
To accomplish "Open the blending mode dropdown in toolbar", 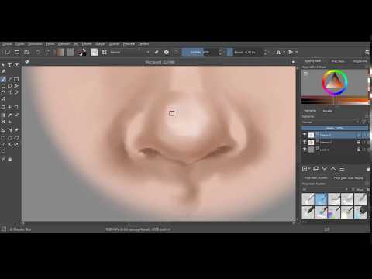I will coord(129,52).
